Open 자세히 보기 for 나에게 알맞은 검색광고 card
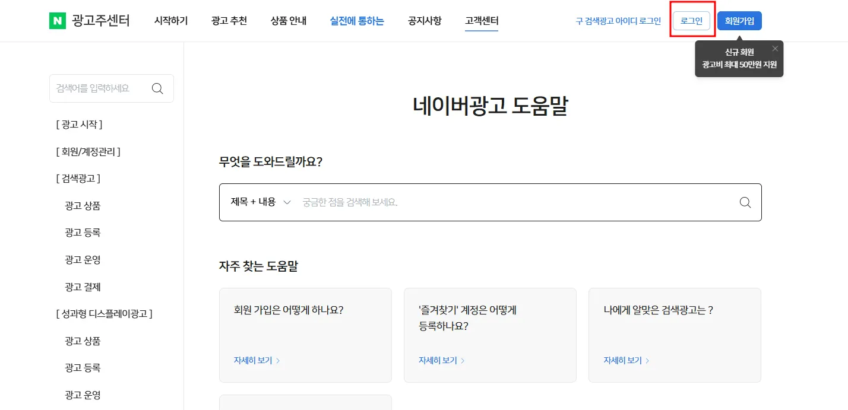The height and width of the screenshot is (410, 848). pos(627,360)
